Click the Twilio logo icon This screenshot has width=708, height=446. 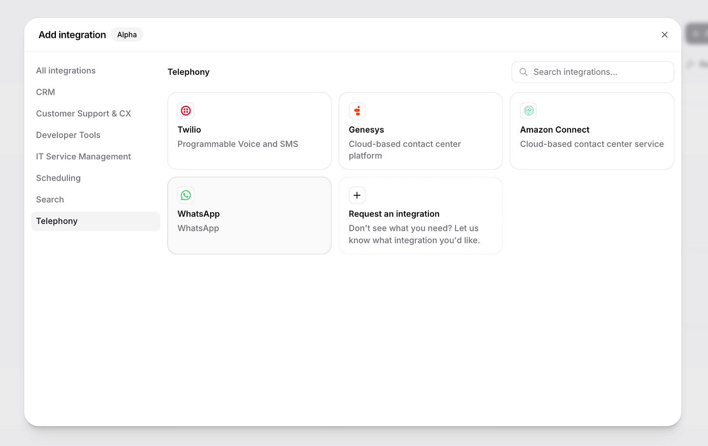(x=186, y=111)
